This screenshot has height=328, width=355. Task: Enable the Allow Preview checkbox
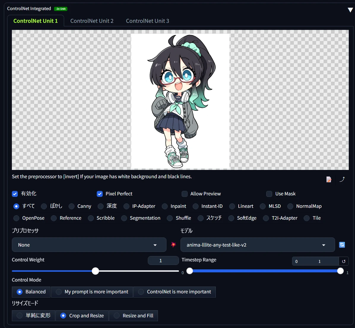tap(185, 194)
